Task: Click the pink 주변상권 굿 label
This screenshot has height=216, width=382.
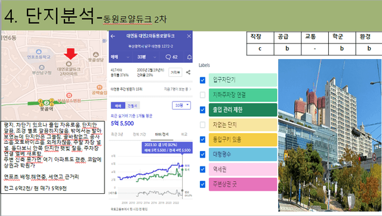Action: (x=243, y=184)
